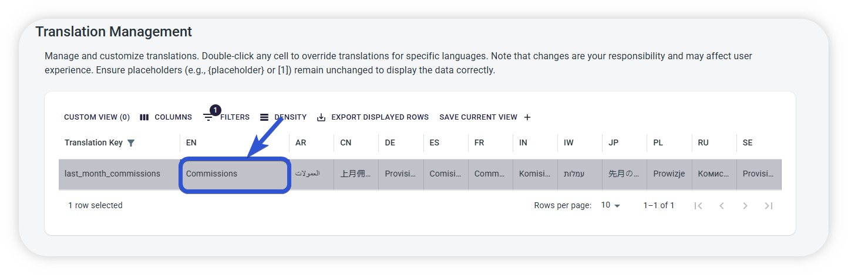Click the plus icon beside Save Current View
The height and width of the screenshot is (275, 848).
click(x=527, y=117)
